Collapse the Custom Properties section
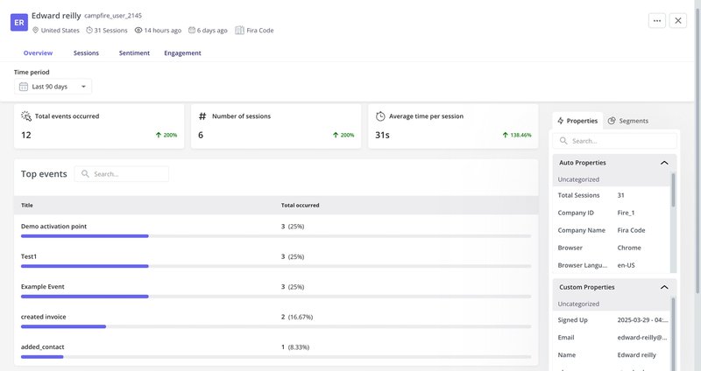 (663, 287)
